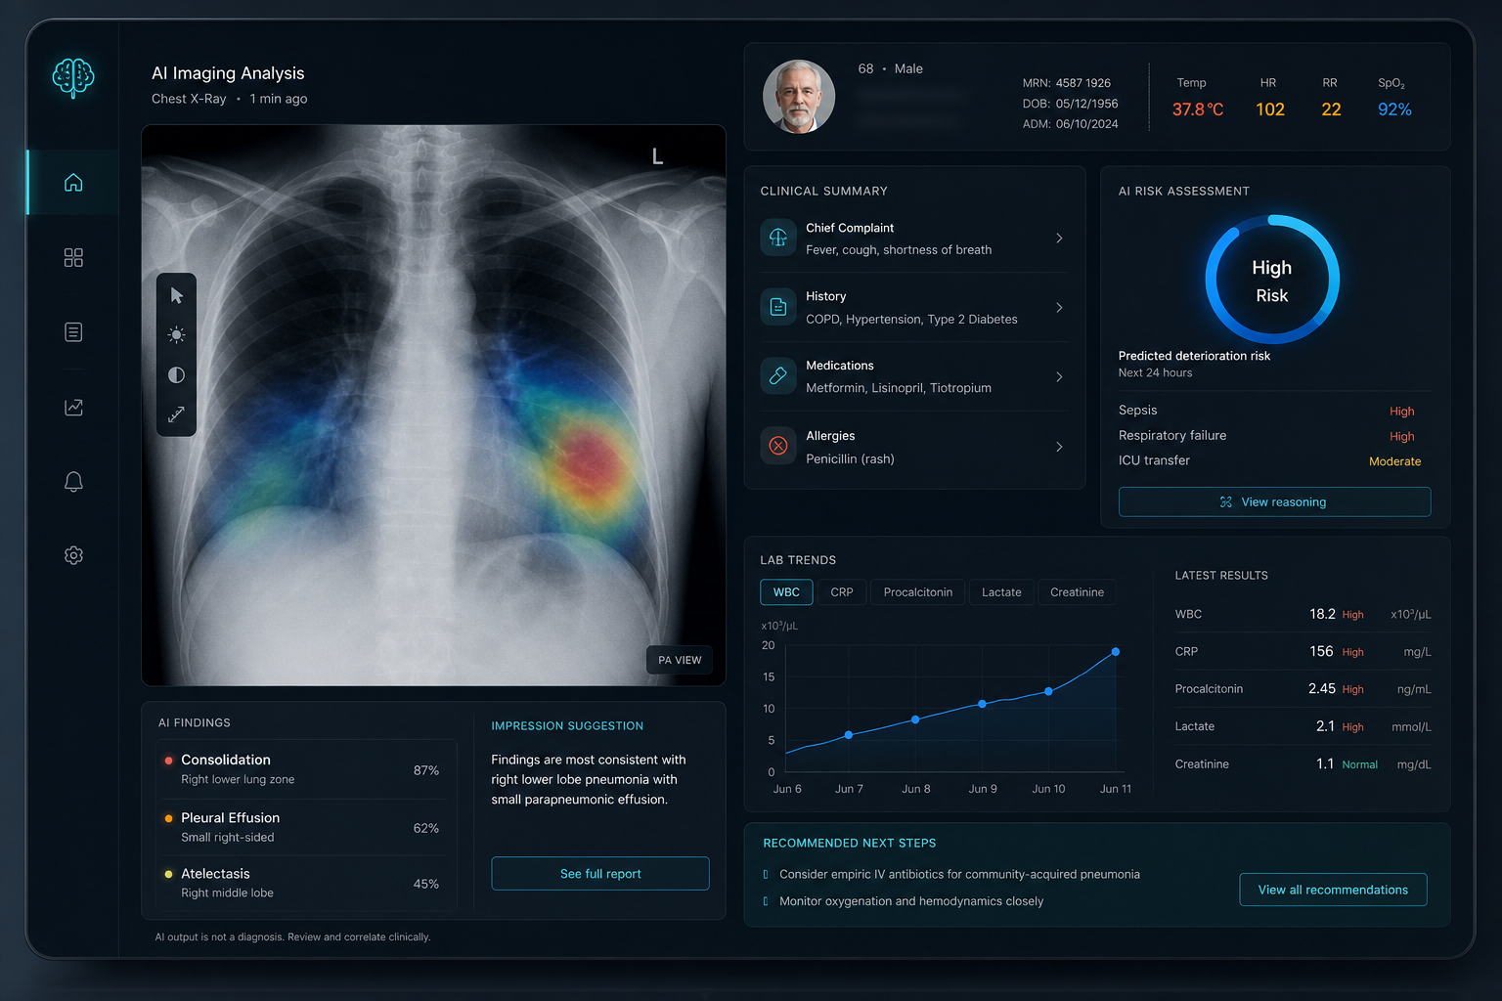
Task: Expand the Chief Complaint row chevron
Action: point(1059,239)
